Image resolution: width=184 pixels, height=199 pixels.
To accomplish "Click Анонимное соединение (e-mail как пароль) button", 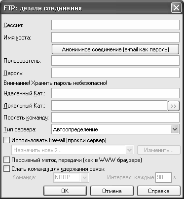I will tap(115, 49).
